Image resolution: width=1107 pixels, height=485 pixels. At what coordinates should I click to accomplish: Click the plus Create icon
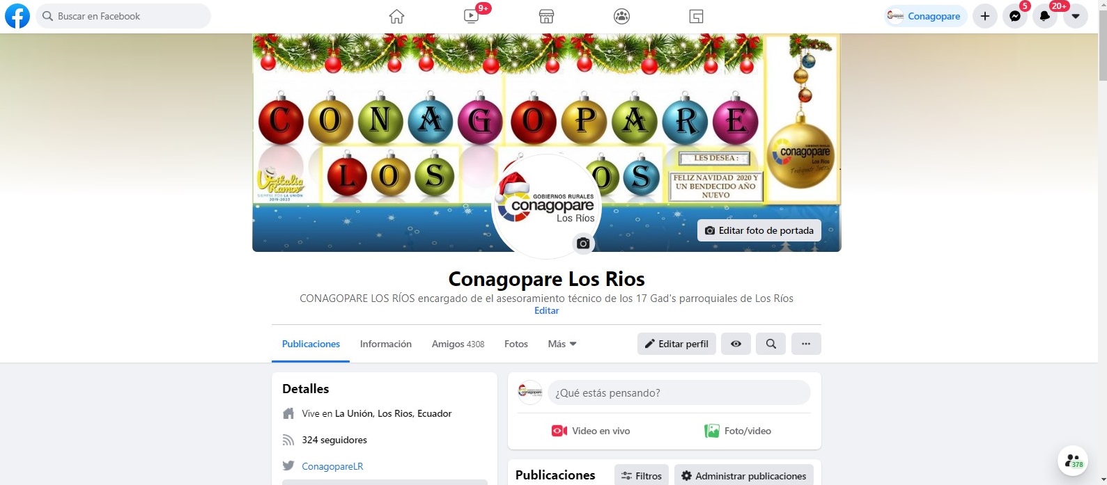[985, 16]
